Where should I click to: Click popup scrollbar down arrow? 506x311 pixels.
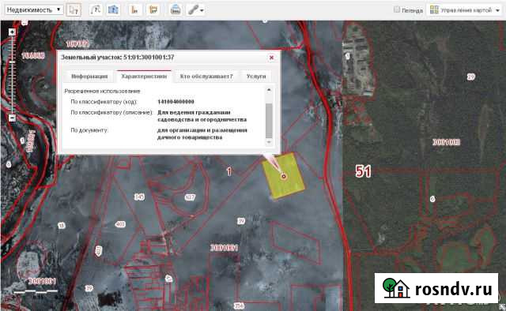269,142
